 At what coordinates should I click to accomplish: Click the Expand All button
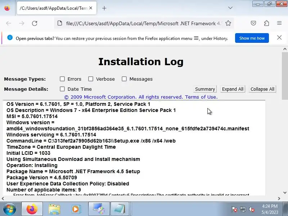coord(233,89)
